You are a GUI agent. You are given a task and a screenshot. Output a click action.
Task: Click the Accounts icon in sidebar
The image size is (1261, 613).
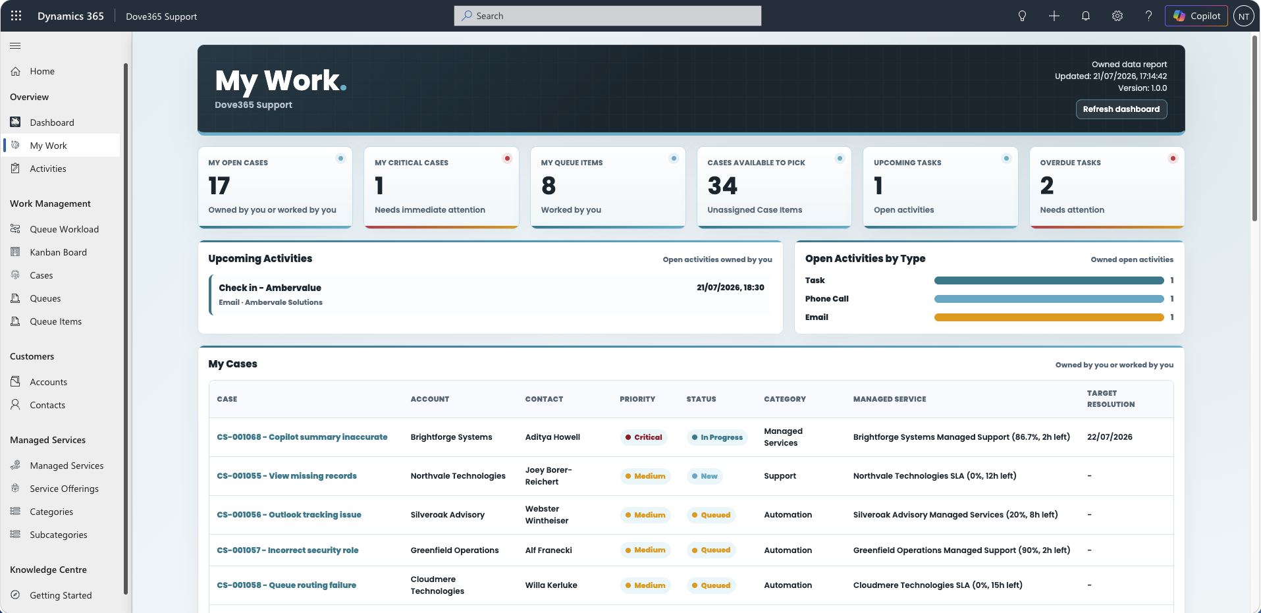point(15,382)
